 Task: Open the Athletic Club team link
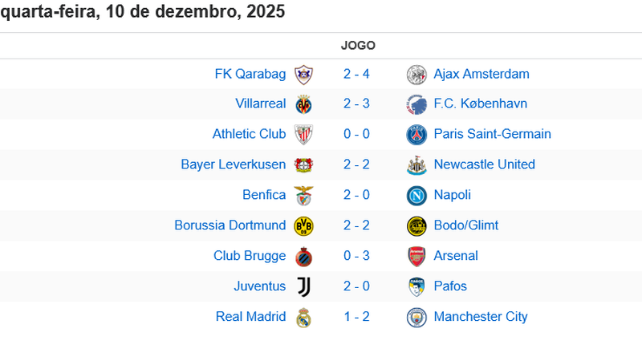coord(249,134)
